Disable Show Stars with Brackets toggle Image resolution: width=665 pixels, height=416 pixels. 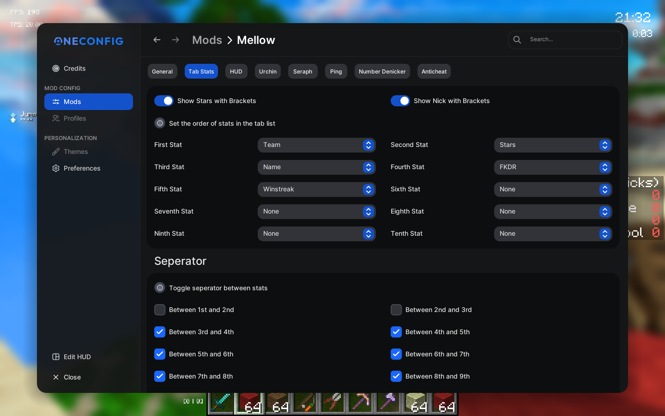pos(164,101)
